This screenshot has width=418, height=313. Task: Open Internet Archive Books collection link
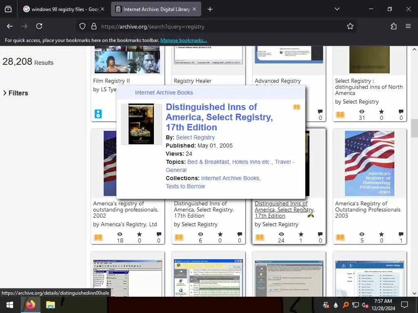[x=231, y=178]
